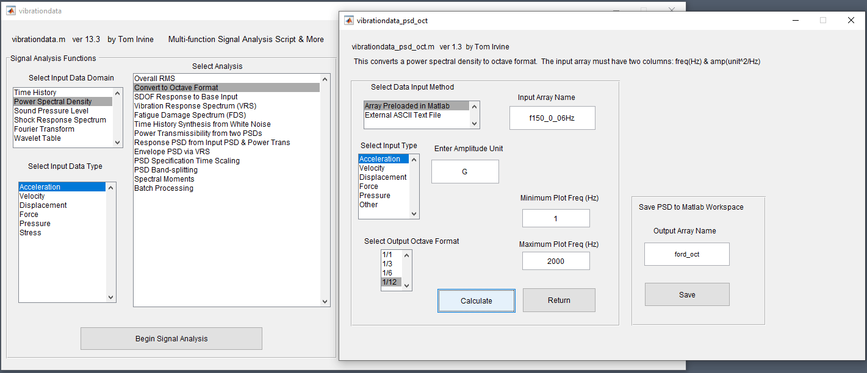Select 1/6 octave output format
This screenshot has width=867, height=373.
point(391,273)
